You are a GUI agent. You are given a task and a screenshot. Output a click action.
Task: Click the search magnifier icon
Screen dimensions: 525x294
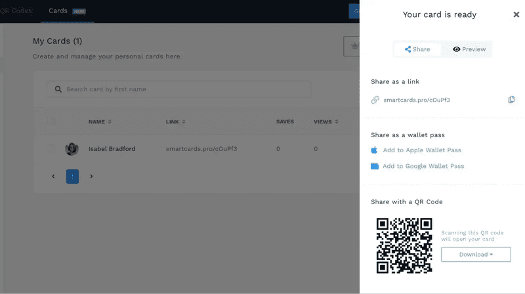tap(58, 89)
